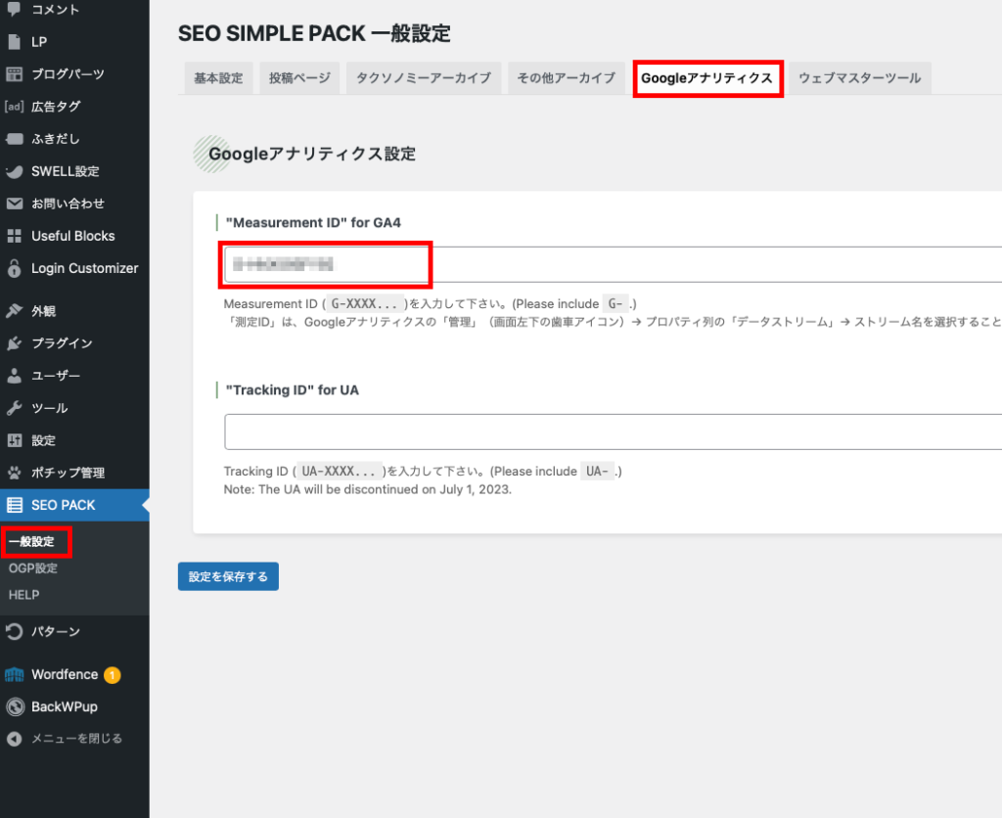The height and width of the screenshot is (818, 1002).
Task: Click the "Tracking ID" for UA heading
Action: [x=292, y=389]
